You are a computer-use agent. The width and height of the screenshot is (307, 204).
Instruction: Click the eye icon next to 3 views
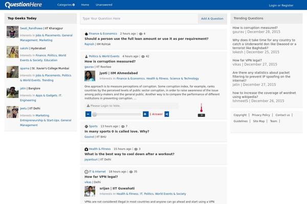pyautogui.click(x=136, y=149)
